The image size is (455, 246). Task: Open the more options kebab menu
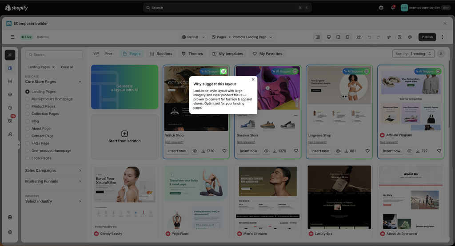tap(442, 37)
